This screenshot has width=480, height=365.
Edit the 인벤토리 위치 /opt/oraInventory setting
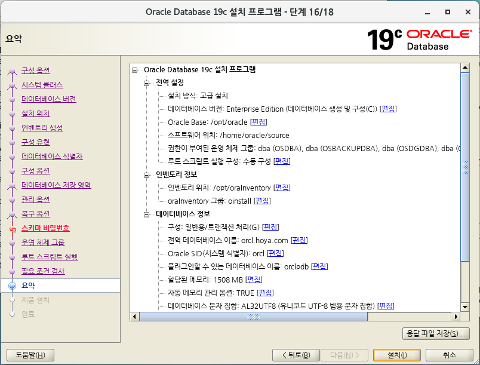(282, 188)
